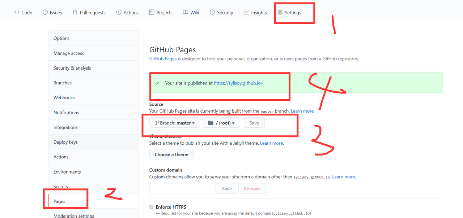View the Insights tab

coord(255,12)
